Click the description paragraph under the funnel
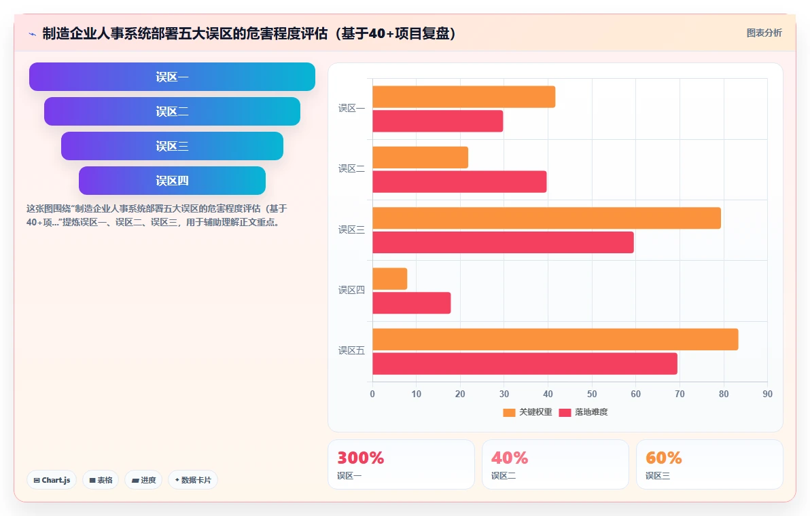This screenshot has width=810, height=516. 156,216
